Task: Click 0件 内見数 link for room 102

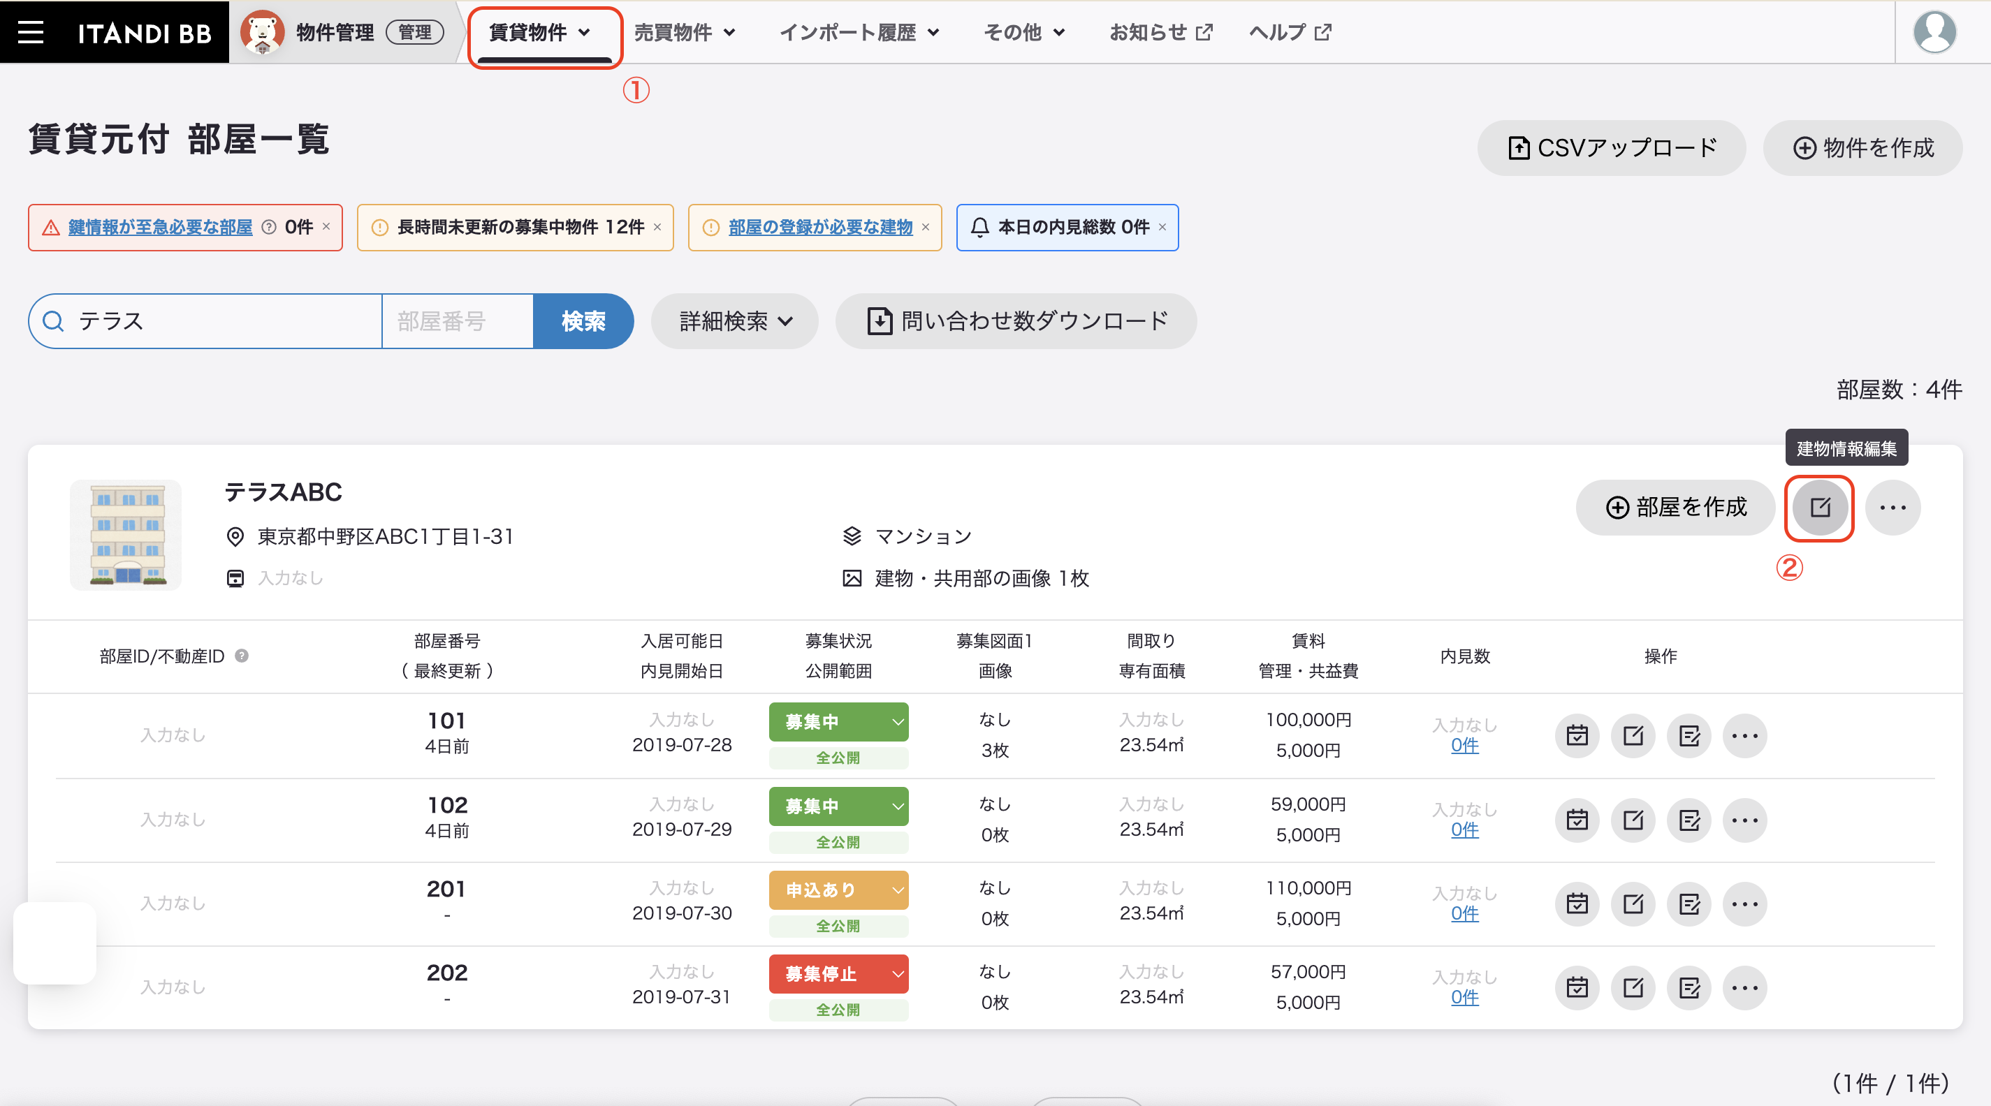Action: 1465,829
